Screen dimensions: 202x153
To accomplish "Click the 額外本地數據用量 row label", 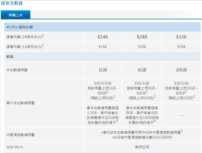I will pyautogui.click(x=20, y=103).
